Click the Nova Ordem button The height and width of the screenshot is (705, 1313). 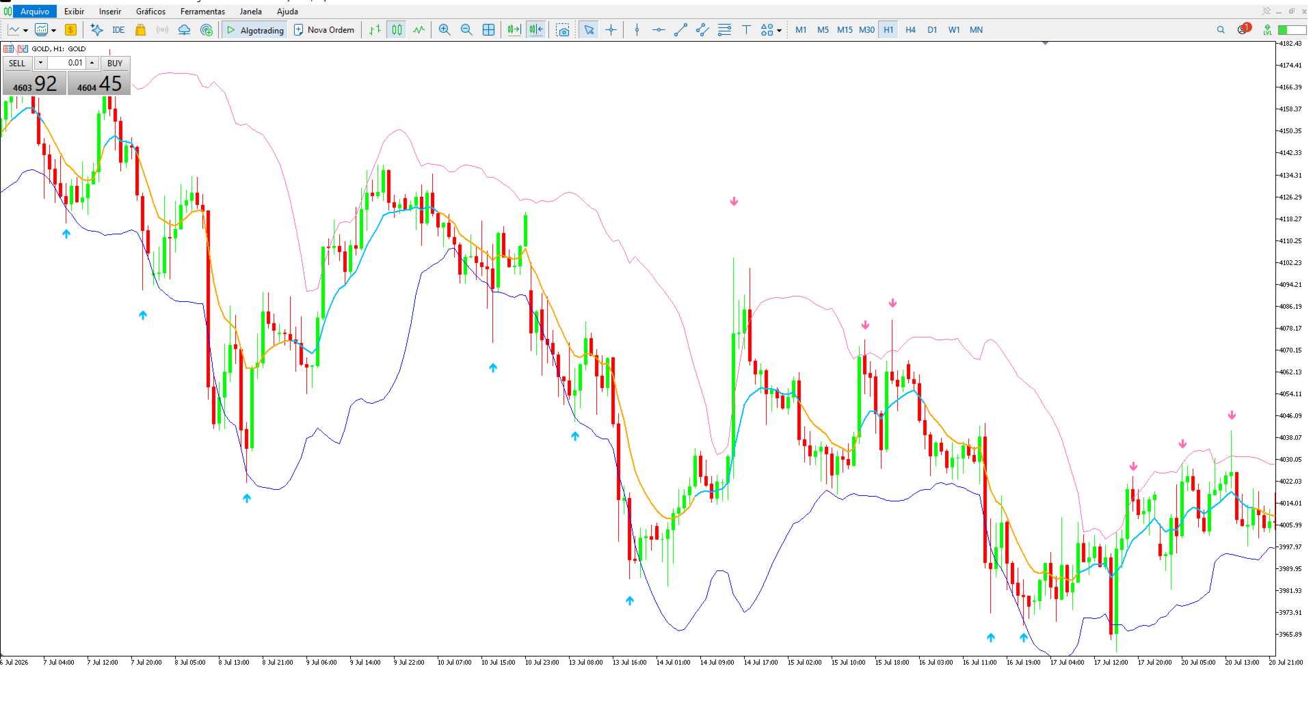[x=324, y=30]
